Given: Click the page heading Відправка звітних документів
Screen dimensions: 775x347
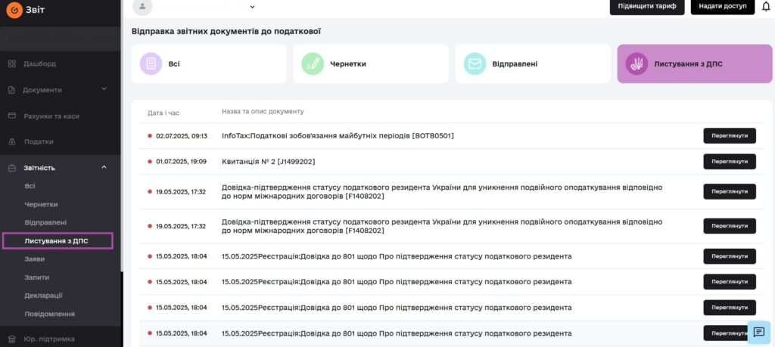Looking at the screenshot, I should 226,32.
